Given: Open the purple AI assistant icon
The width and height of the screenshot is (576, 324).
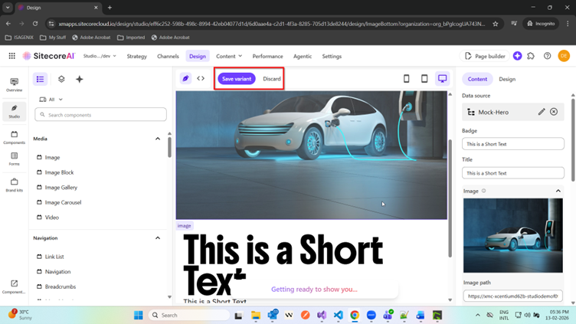Looking at the screenshot, I should tap(517, 56).
